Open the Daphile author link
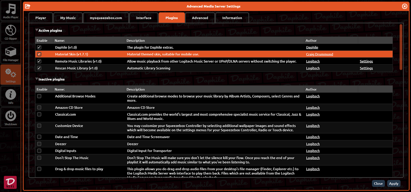 pyautogui.click(x=312, y=47)
